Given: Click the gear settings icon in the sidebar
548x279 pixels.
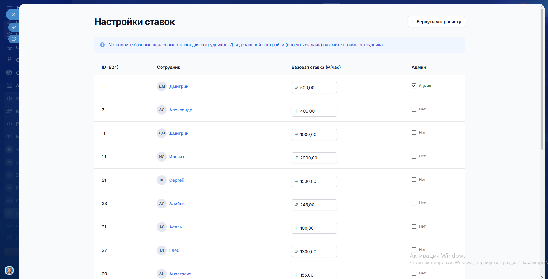Looking at the screenshot, I should 9,238.
